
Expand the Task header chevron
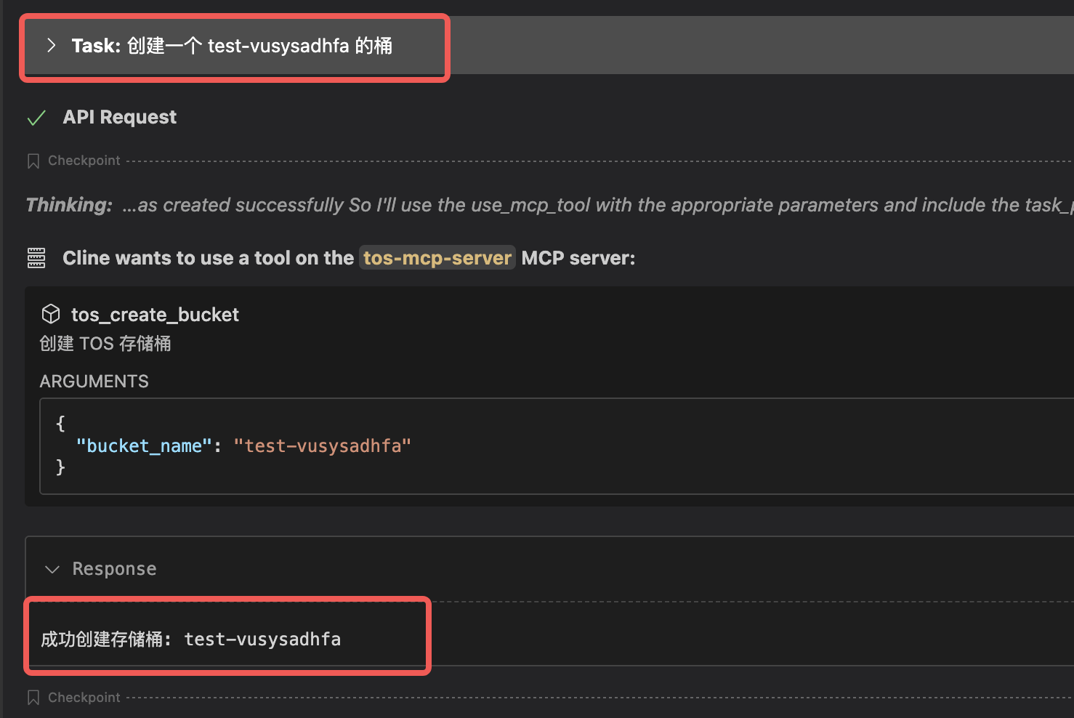point(51,46)
